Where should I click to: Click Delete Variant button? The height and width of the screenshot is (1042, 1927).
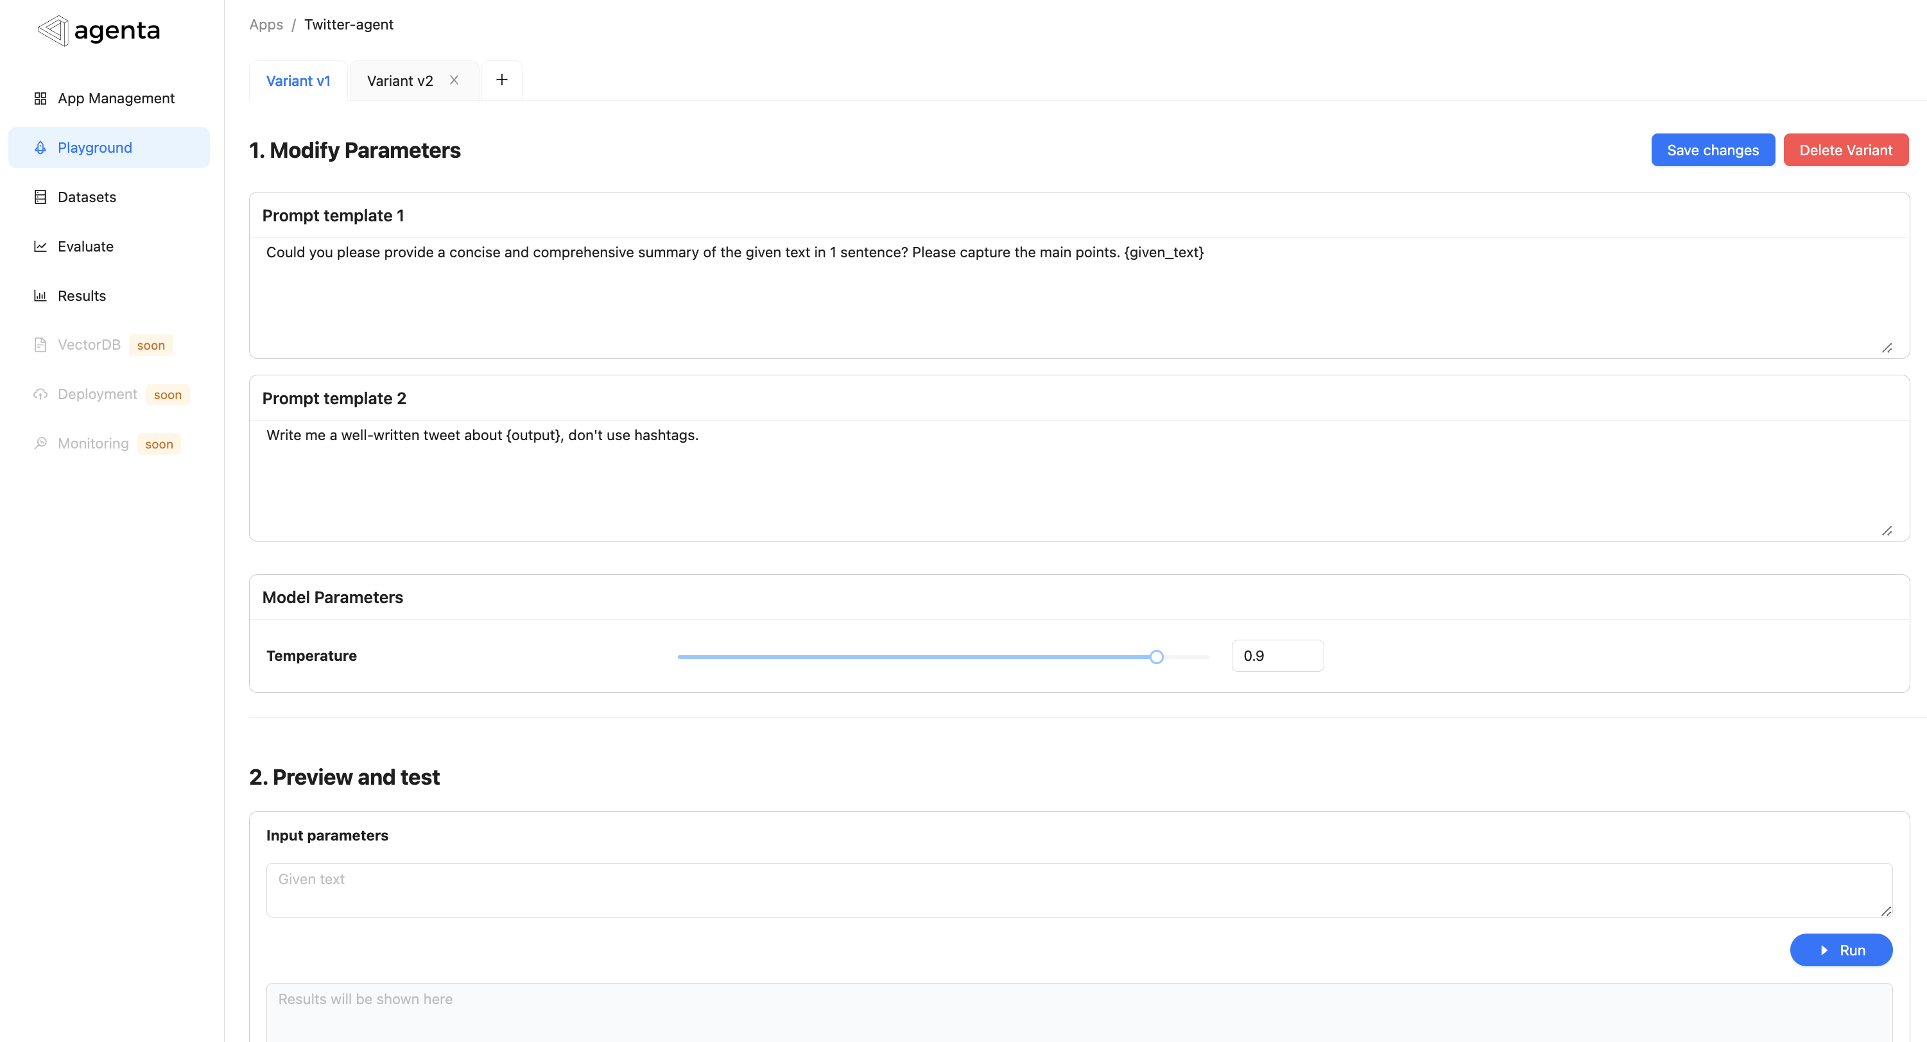[x=1845, y=150]
